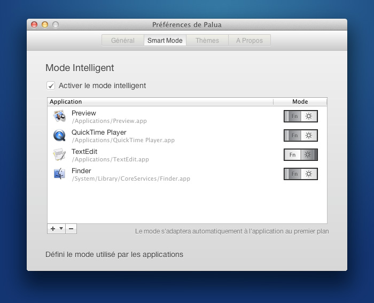Select the Preview row name
374x303 pixels.
[x=84, y=113]
